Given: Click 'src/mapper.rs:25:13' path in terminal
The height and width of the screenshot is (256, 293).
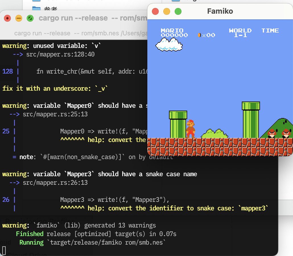Looking at the screenshot, I should click(x=55, y=114).
